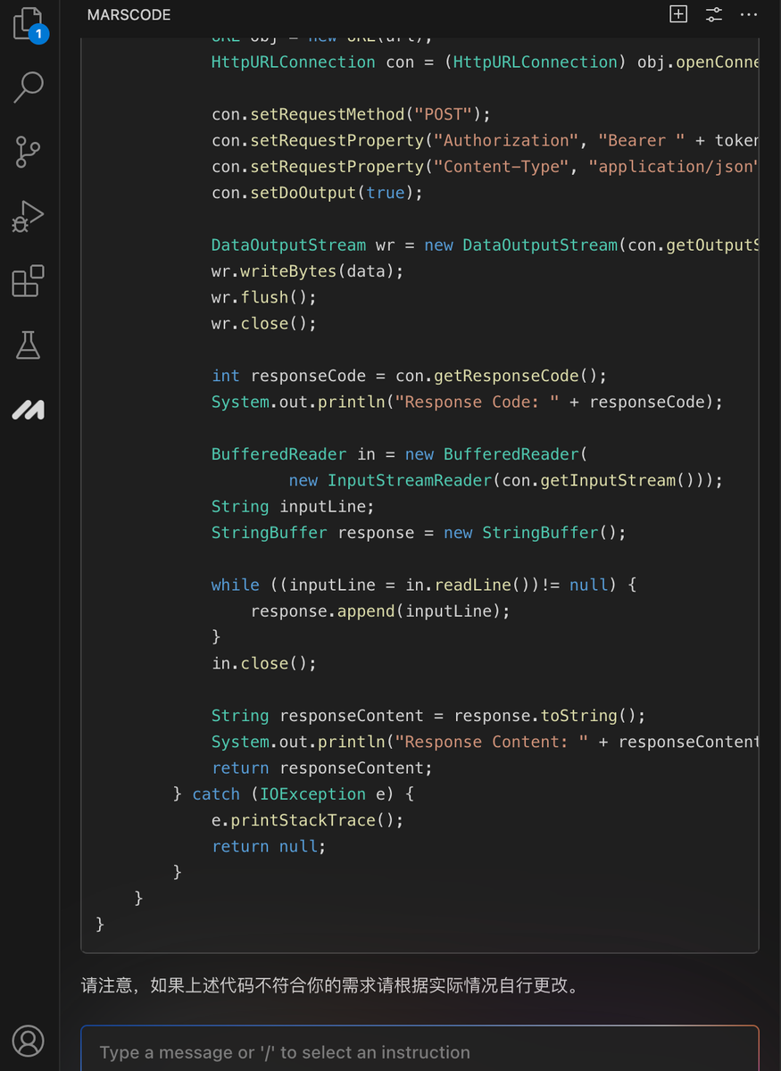Click the con.setDoOutput(true) code line
The image size is (781, 1071).
(317, 193)
